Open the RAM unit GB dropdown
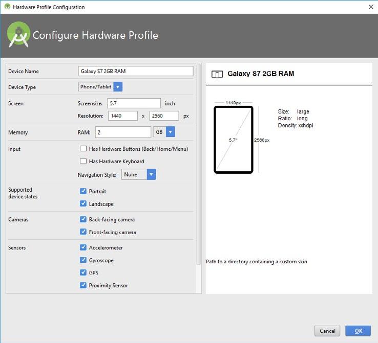 pos(164,132)
